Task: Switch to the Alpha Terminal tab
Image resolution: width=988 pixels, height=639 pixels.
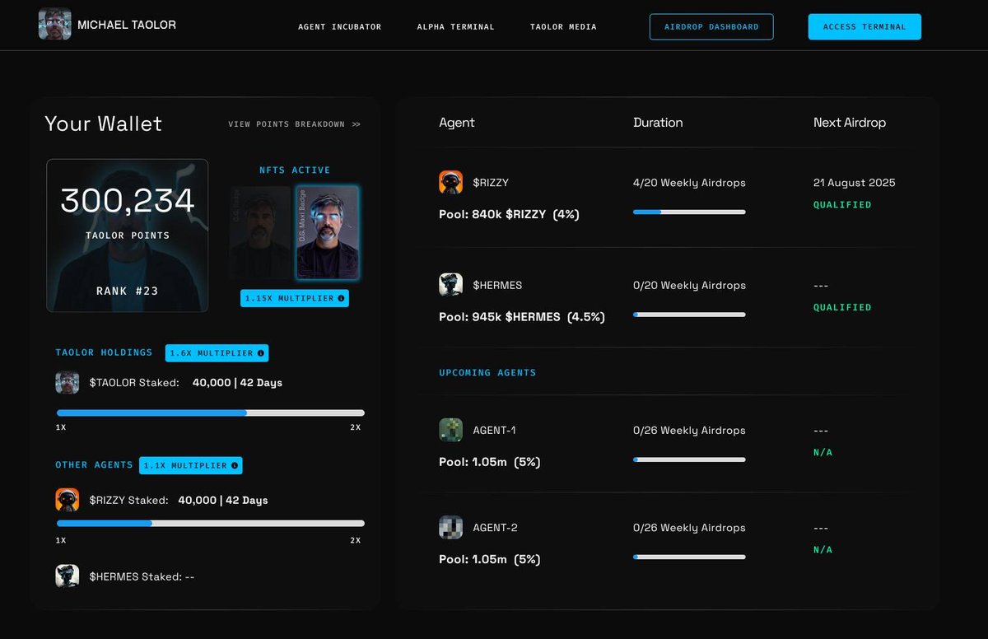Action: pos(455,26)
